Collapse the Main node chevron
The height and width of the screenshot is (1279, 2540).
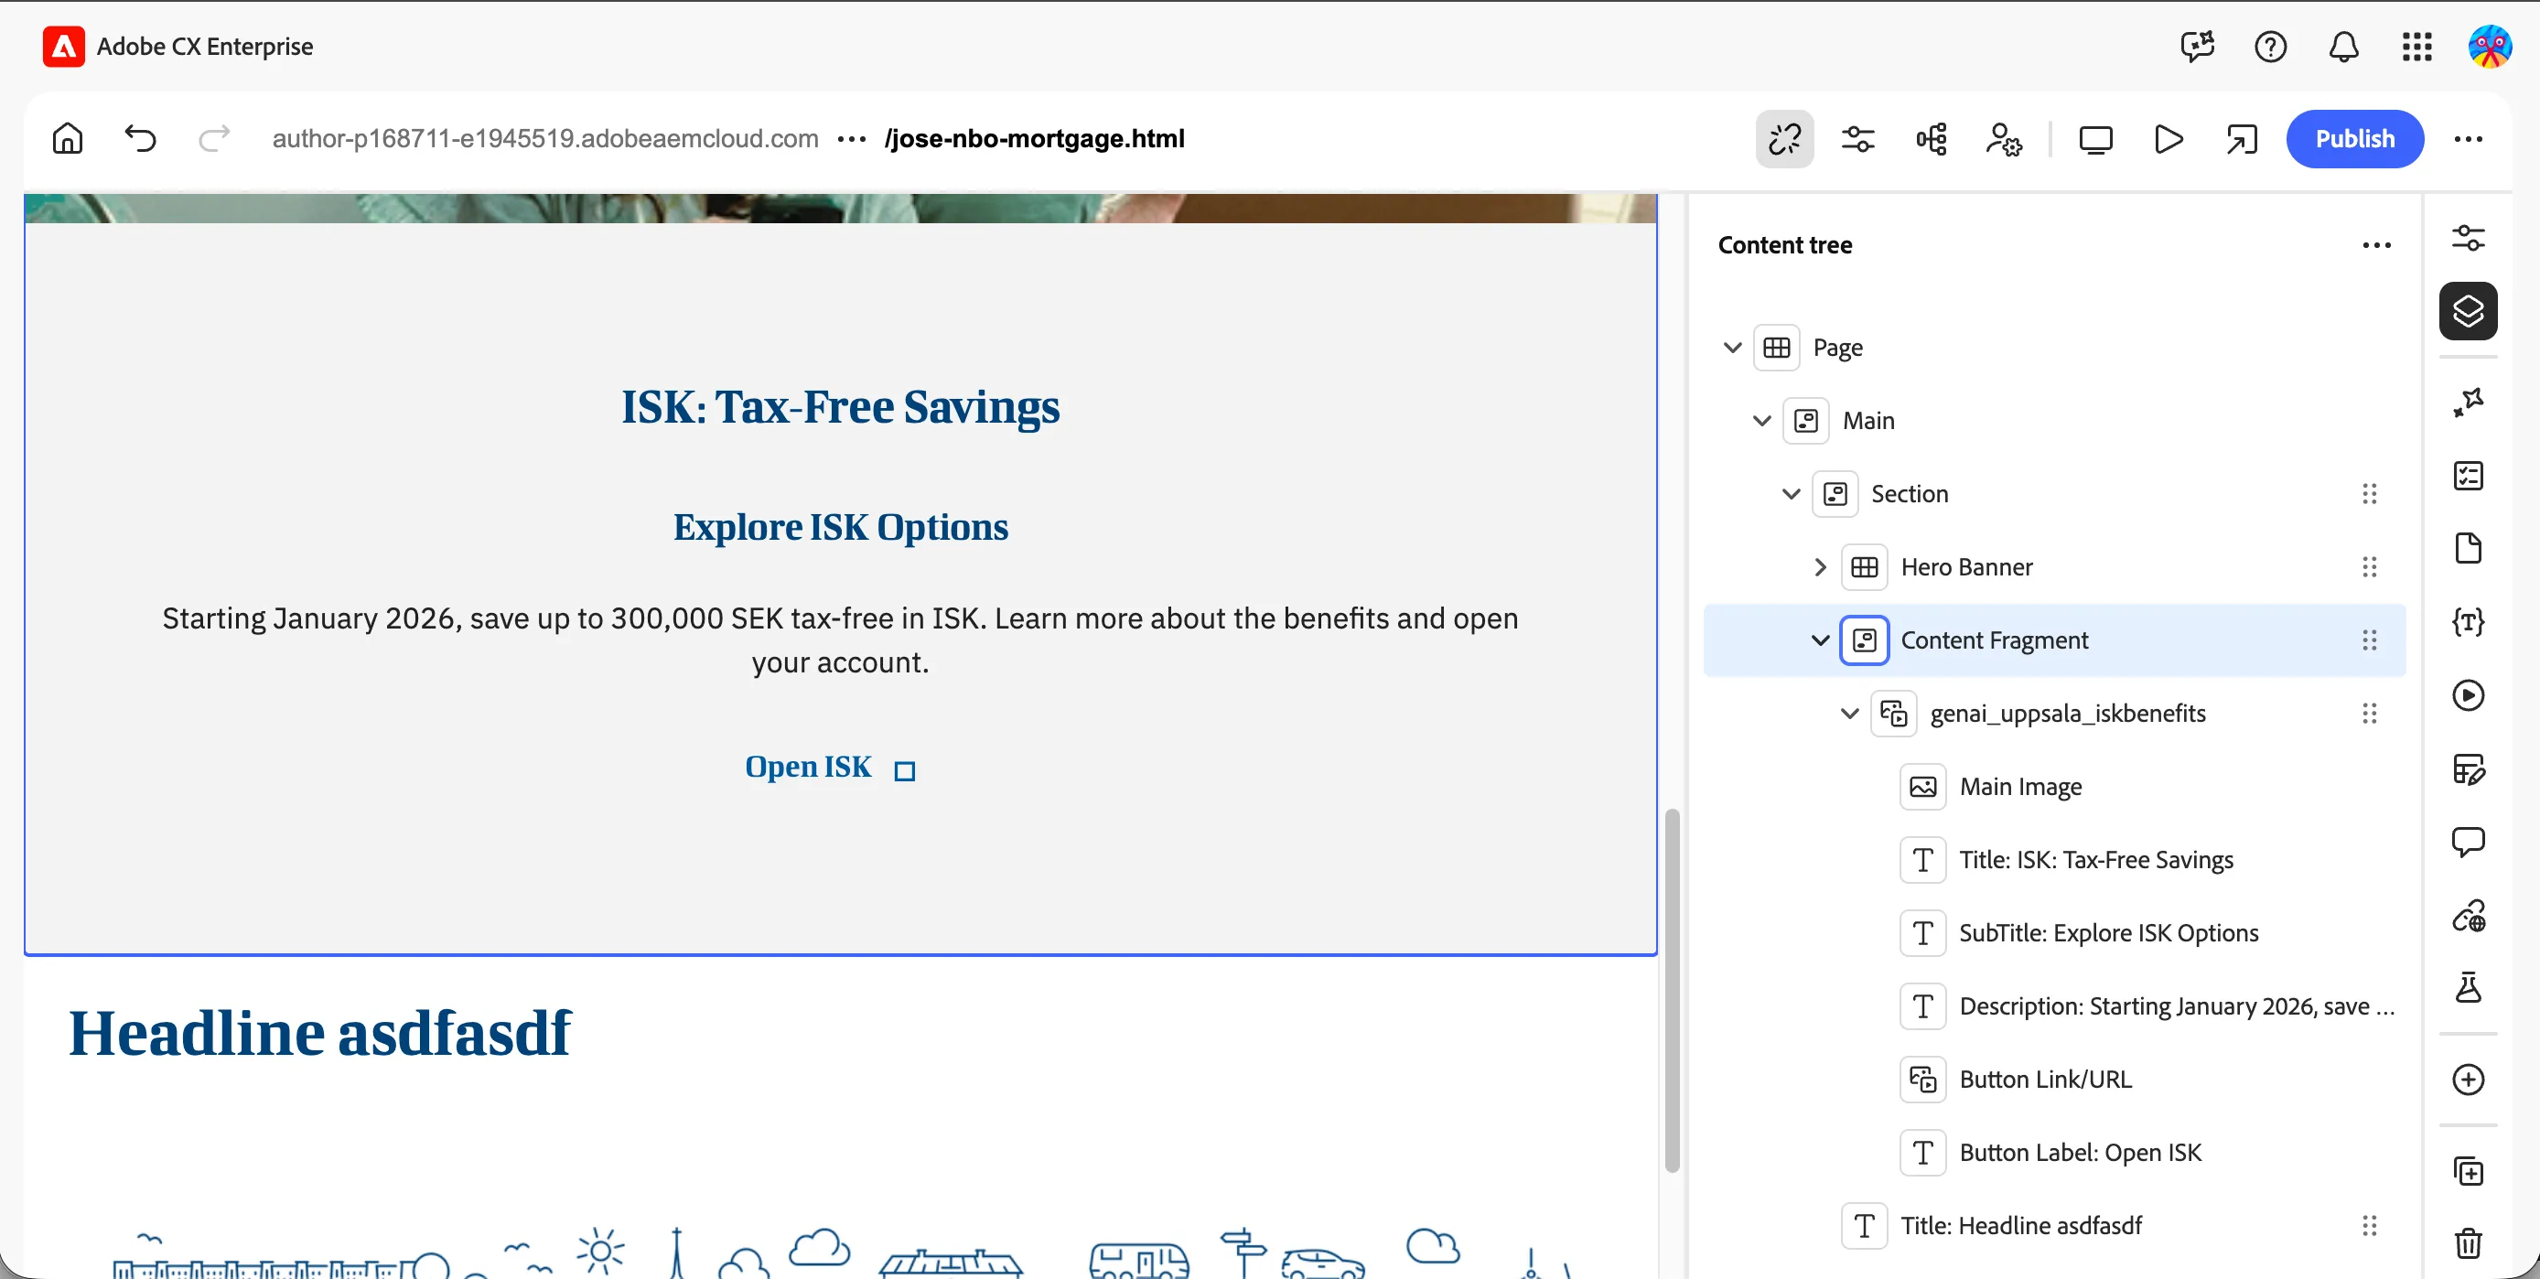click(x=1761, y=421)
